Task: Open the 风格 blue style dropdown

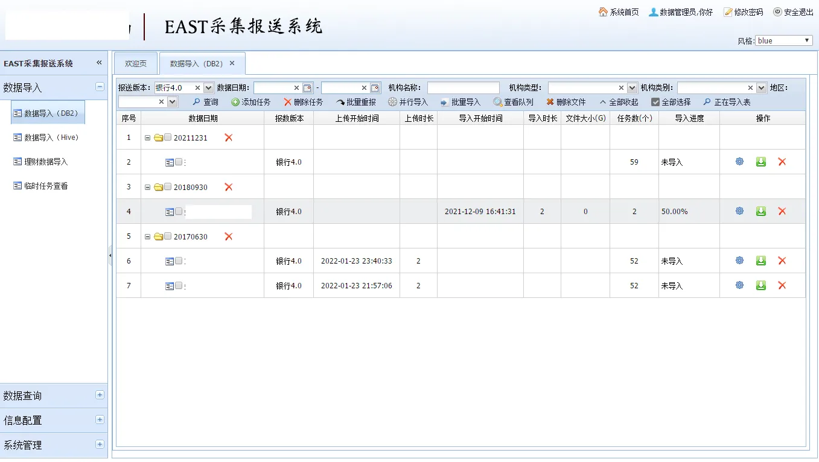Action: tap(784, 40)
